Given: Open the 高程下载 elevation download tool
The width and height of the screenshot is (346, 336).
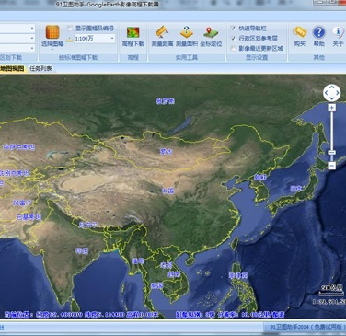Looking at the screenshot, I should click(133, 32).
